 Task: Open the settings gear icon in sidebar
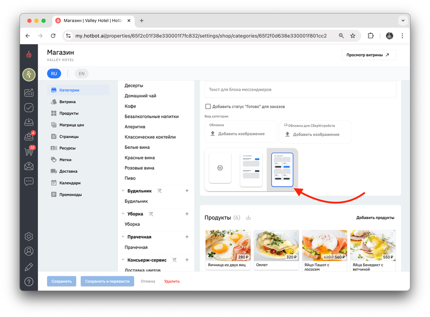(x=29, y=236)
